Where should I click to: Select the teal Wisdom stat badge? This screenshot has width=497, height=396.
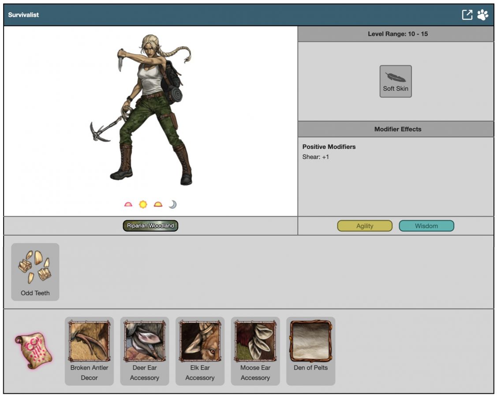pos(426,226)
